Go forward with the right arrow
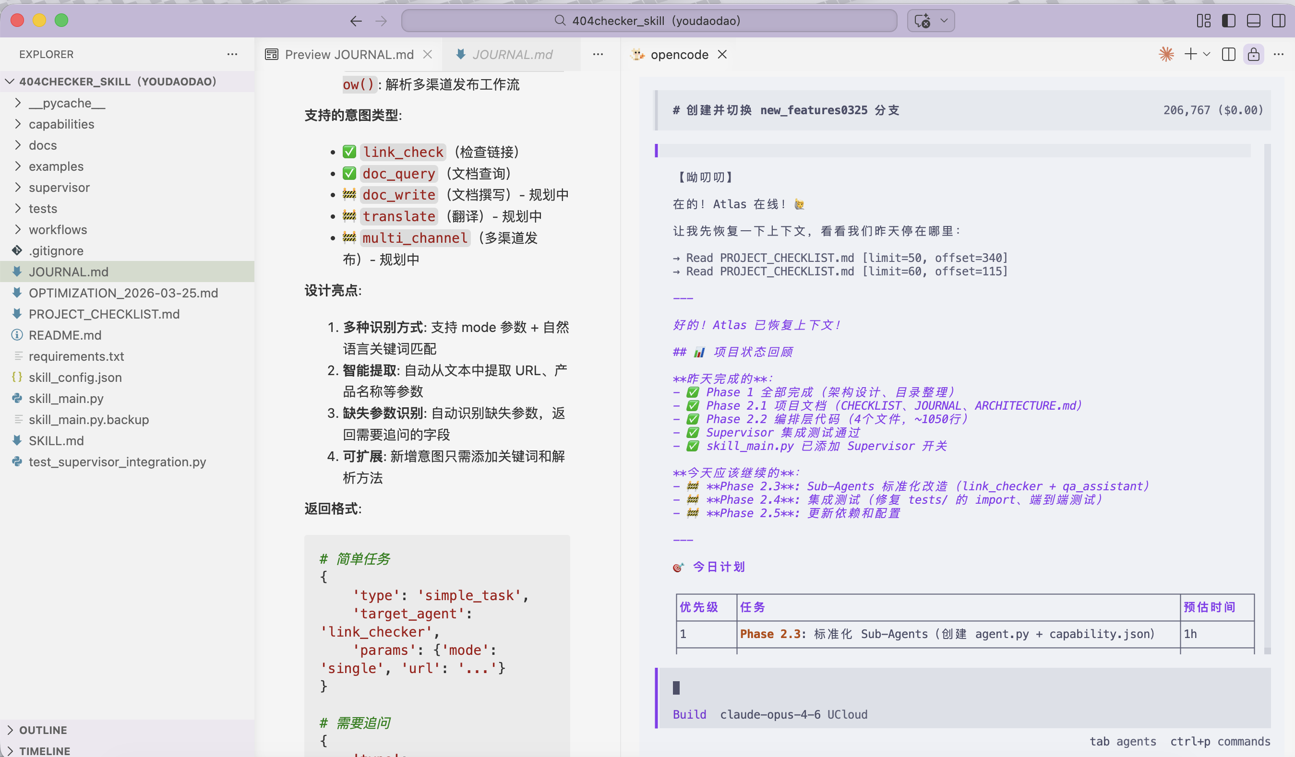The width and height of the screenshot is (1295, 757). [x=381, y=21]
